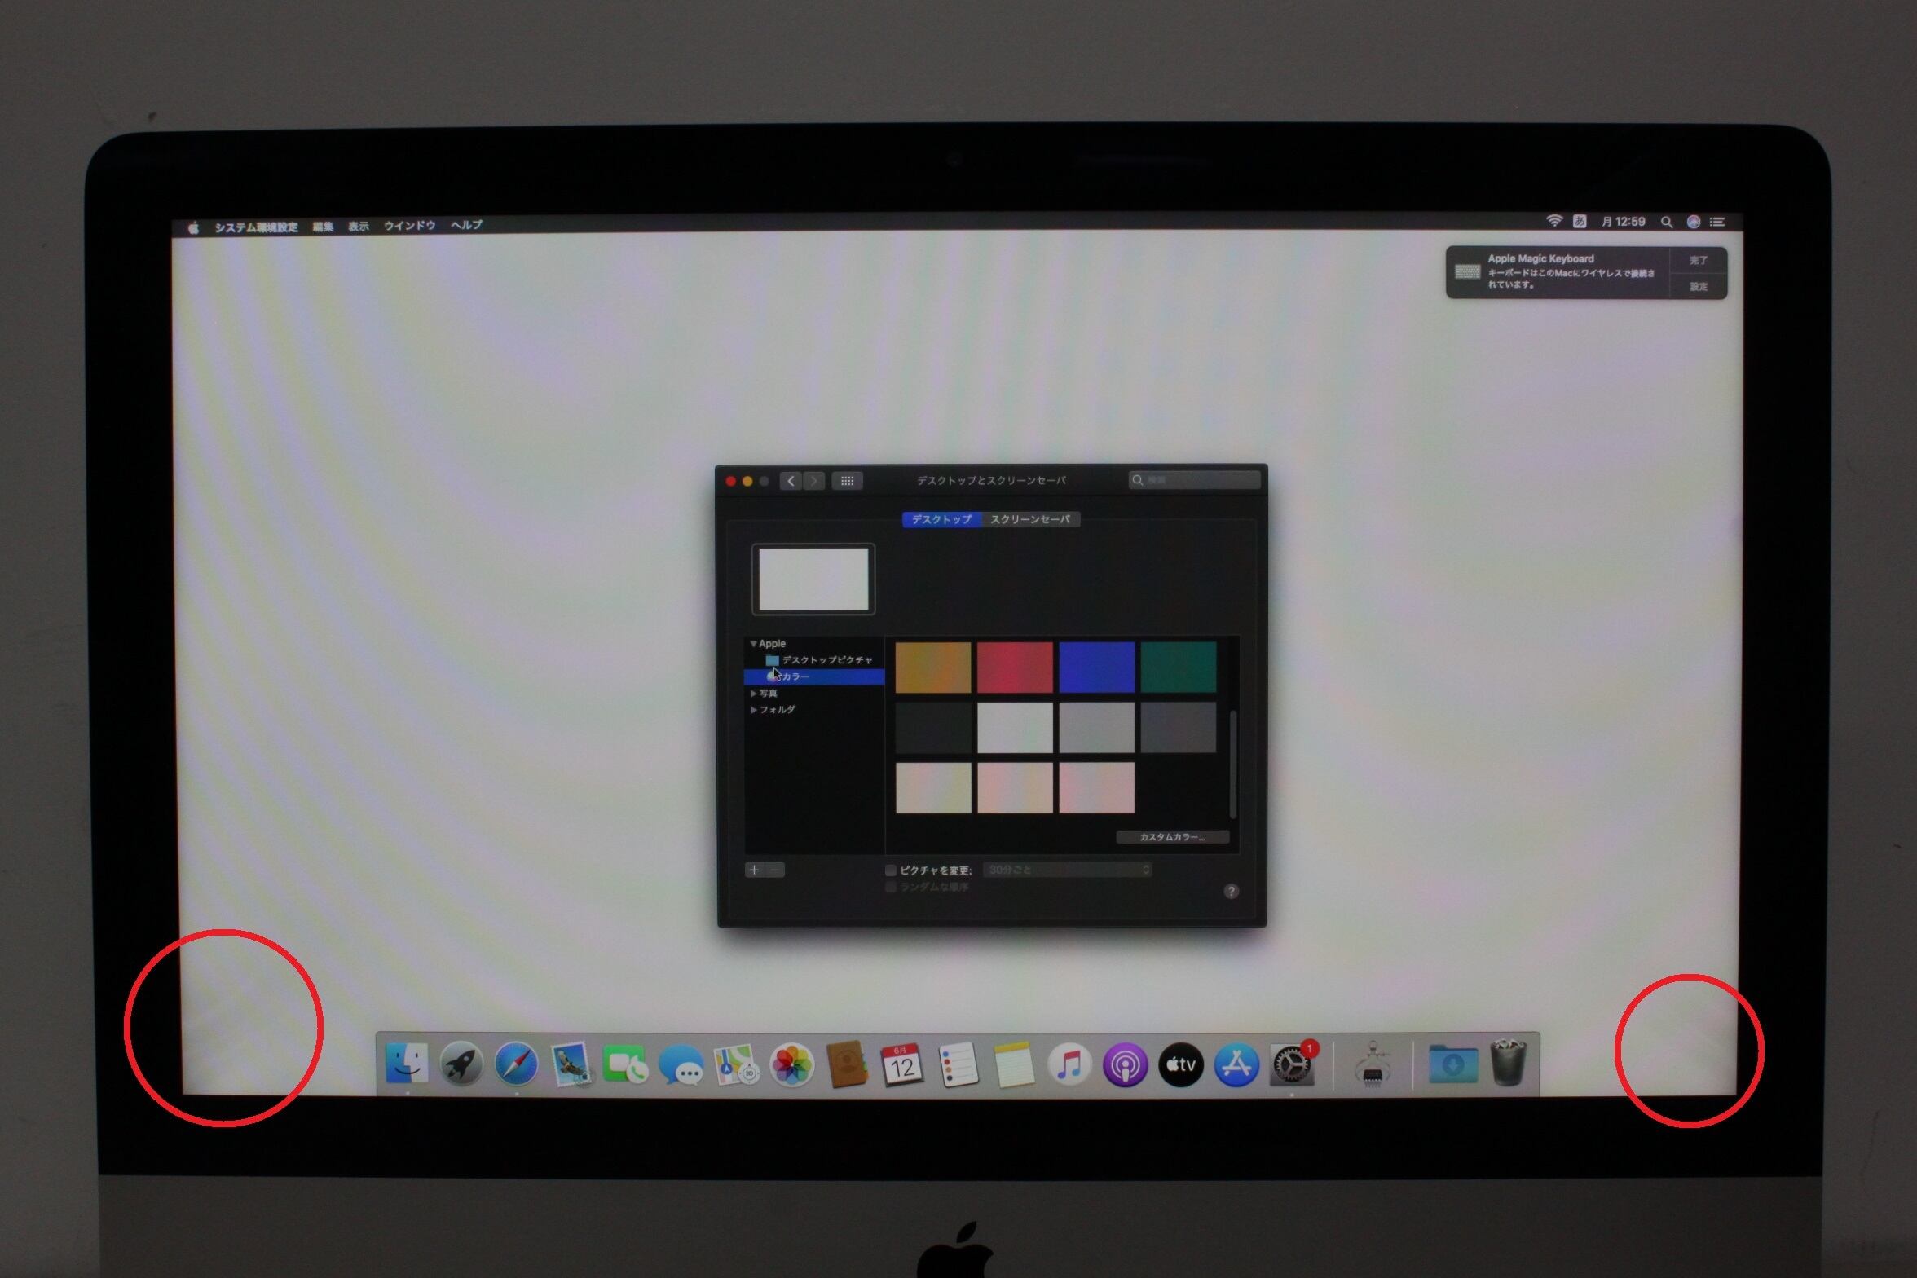1917x1278 pixels.
Task: Collapse the Apple tree section
Action: click(753, 644)
